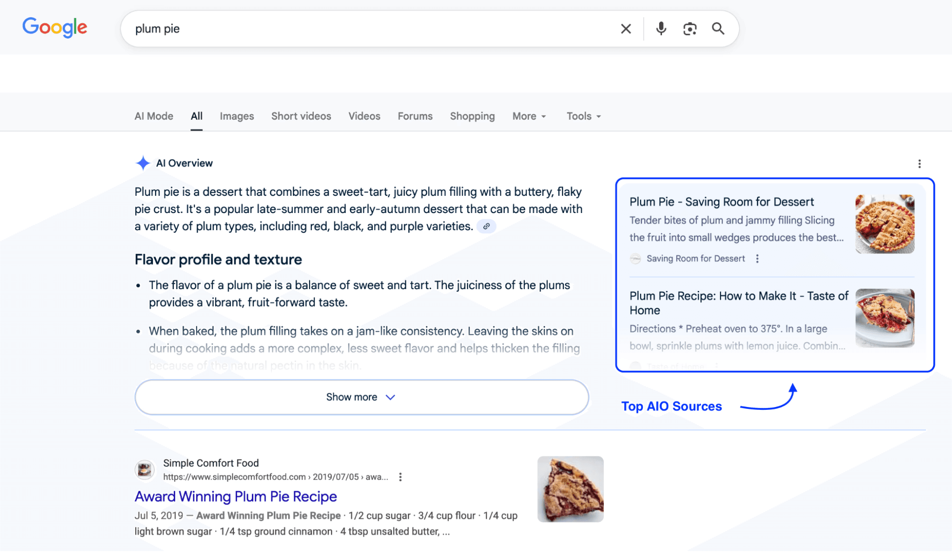Switch to the Forums tab
Screen dimensions: 952x552
415,116
